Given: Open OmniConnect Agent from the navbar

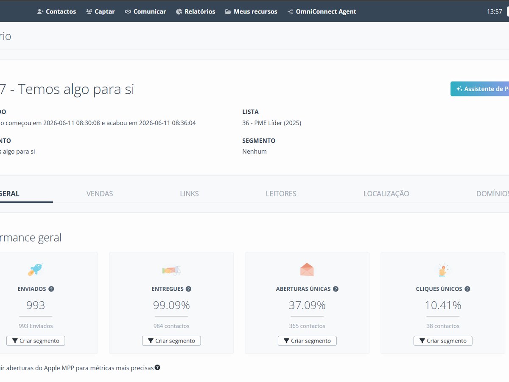Looking at the screenshot, I should (322, 11).
